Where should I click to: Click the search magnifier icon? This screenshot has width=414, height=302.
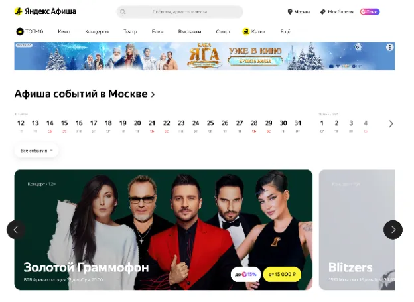click(x=123, y=12)
